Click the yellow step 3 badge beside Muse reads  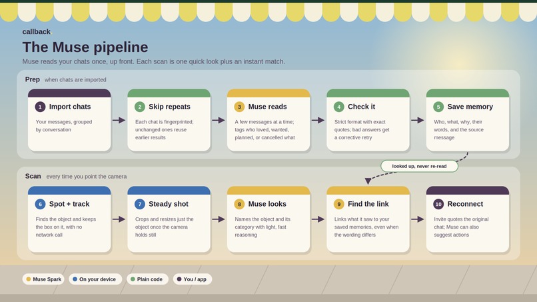click(239, 107)
